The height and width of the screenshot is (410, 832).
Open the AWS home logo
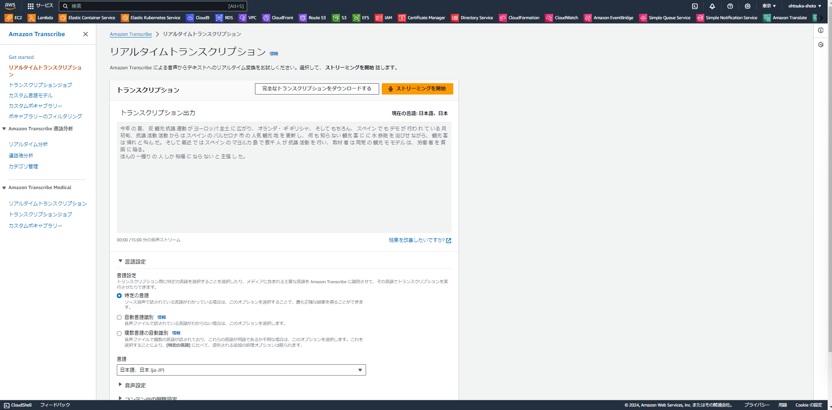coord(10,6)
